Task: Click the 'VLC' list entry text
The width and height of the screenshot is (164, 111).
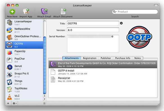Action: tap(17, 96)
